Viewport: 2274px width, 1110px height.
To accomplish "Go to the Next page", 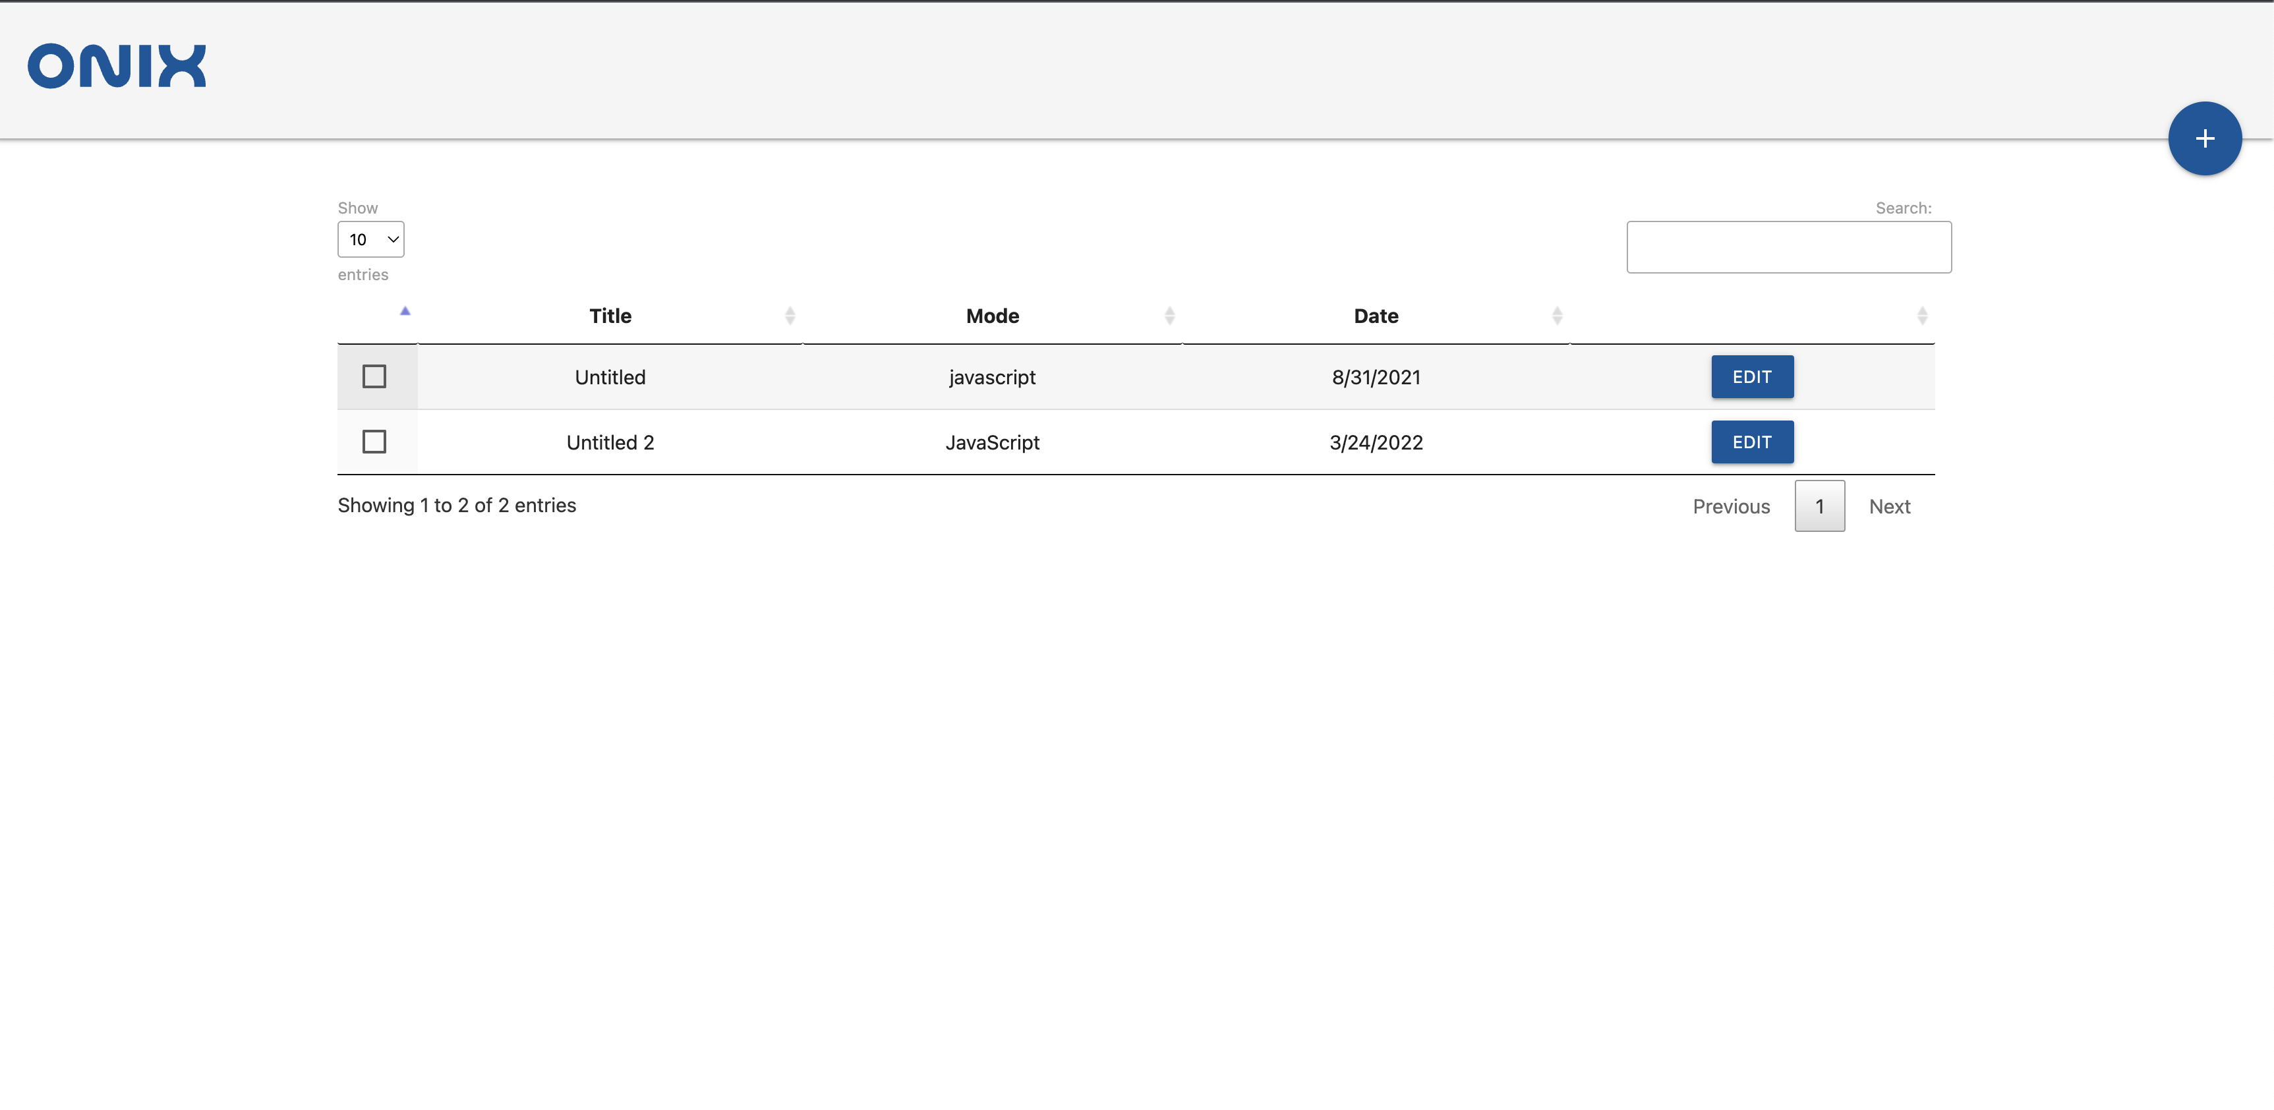I will 1889,507.
